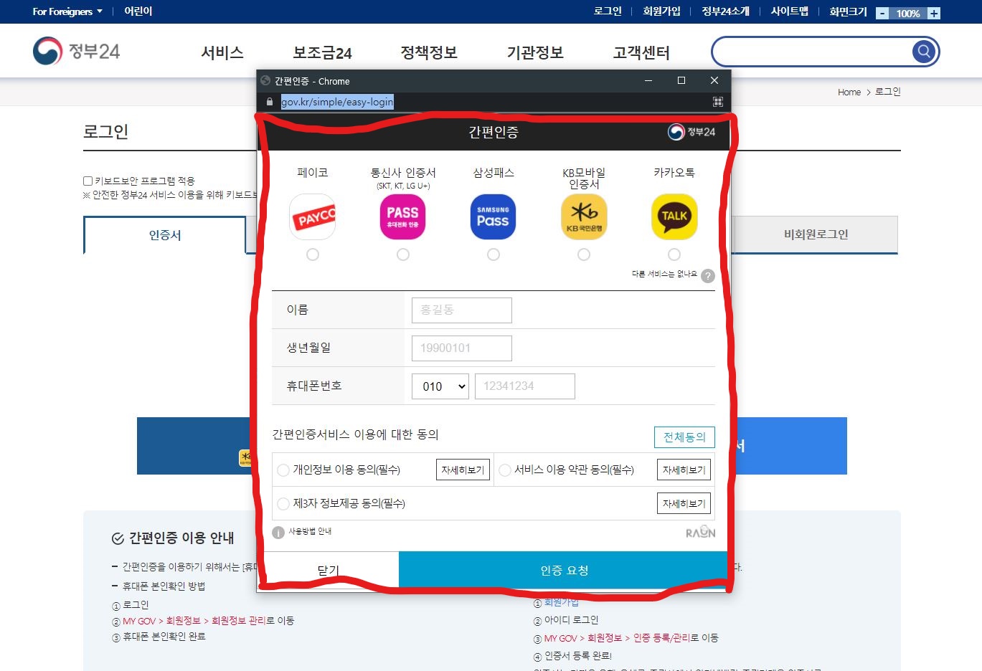
Task: Check 제3자 정보제공 동의(필수)
Action: pyautogui.click(x=283, y=504)
